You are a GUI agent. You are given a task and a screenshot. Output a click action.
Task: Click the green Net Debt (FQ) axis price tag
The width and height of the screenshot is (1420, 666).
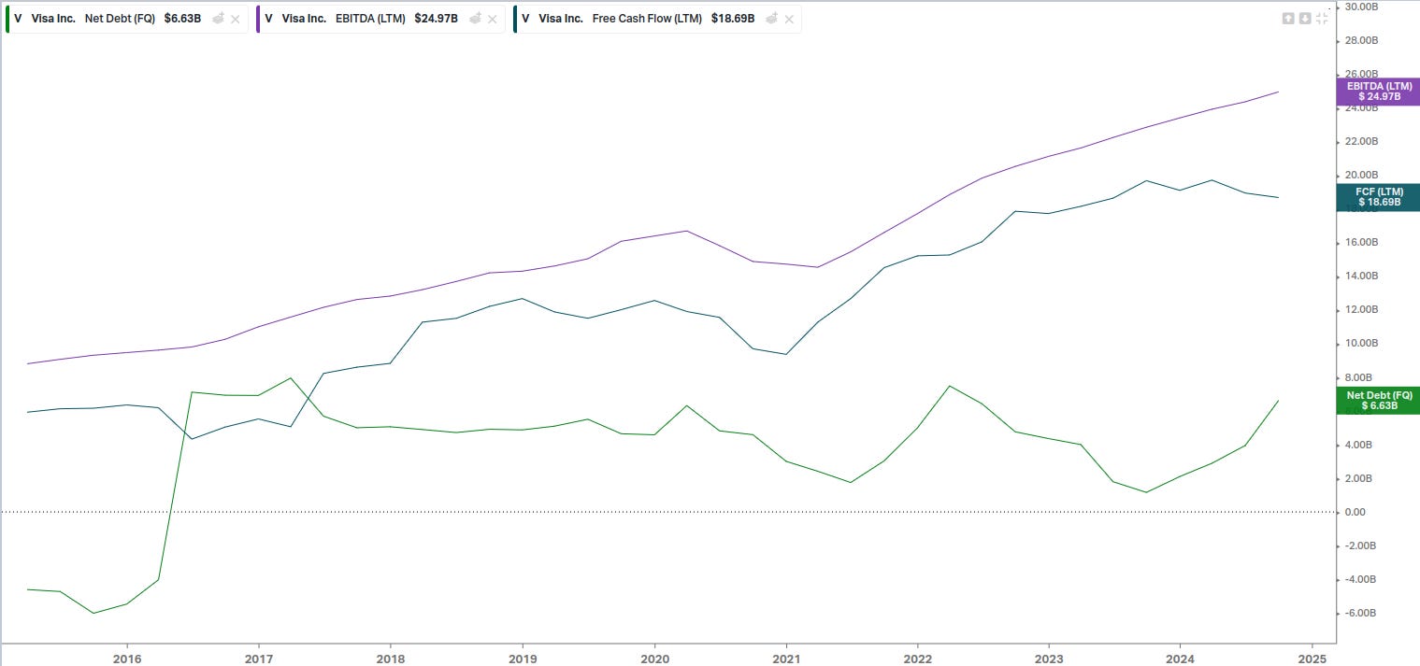(1379, 401)
